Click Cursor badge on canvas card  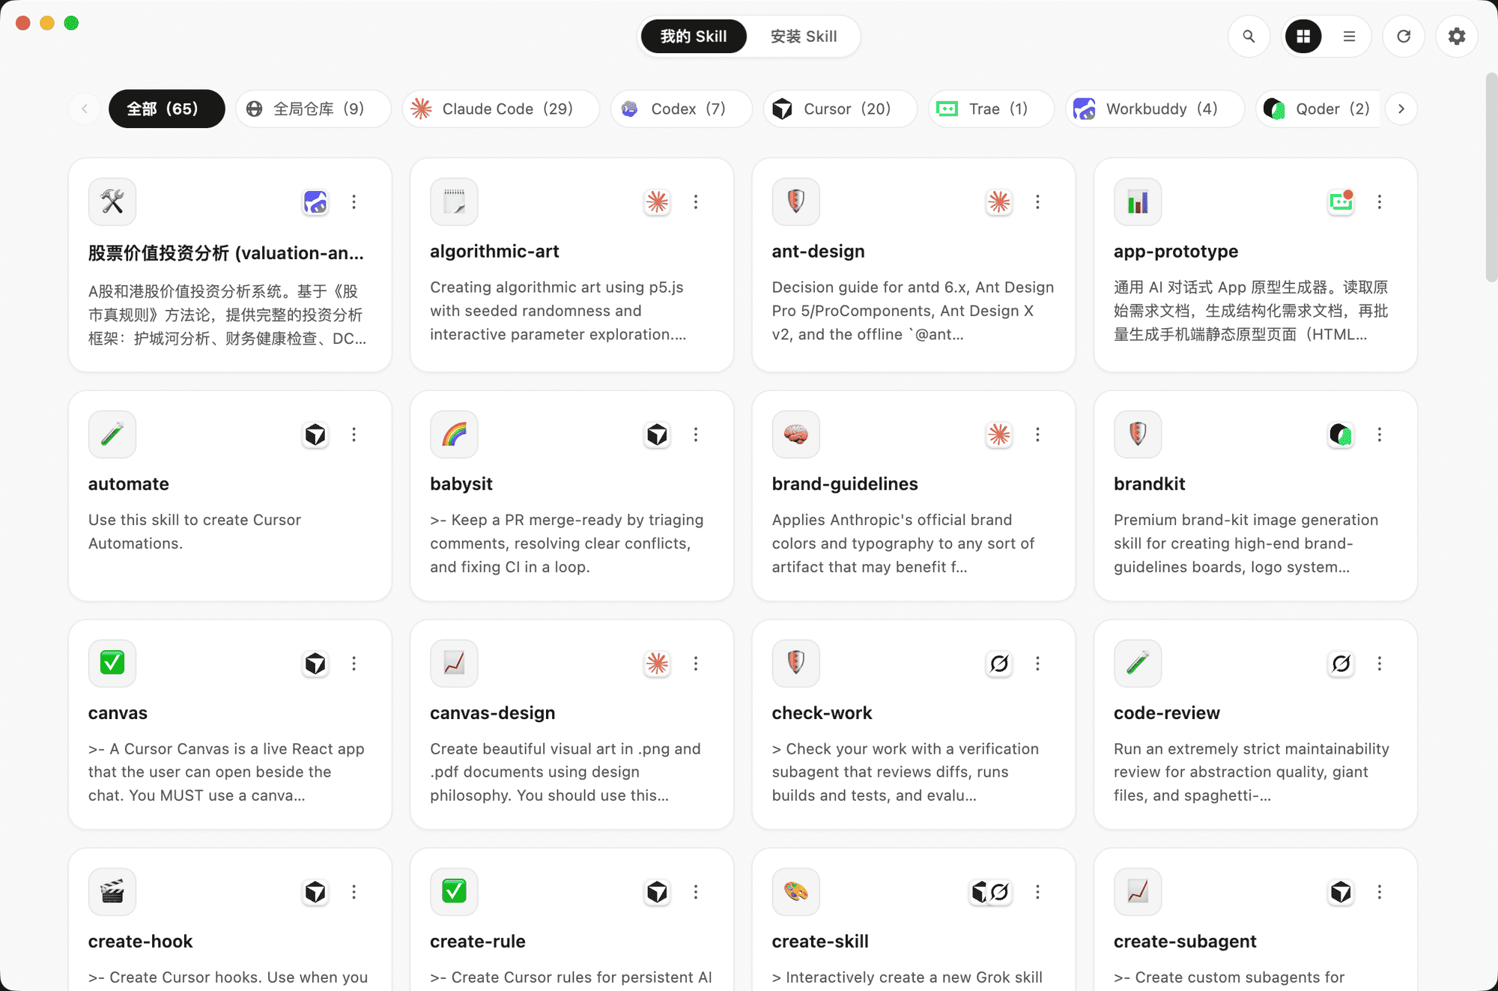(x=315, y=663)
